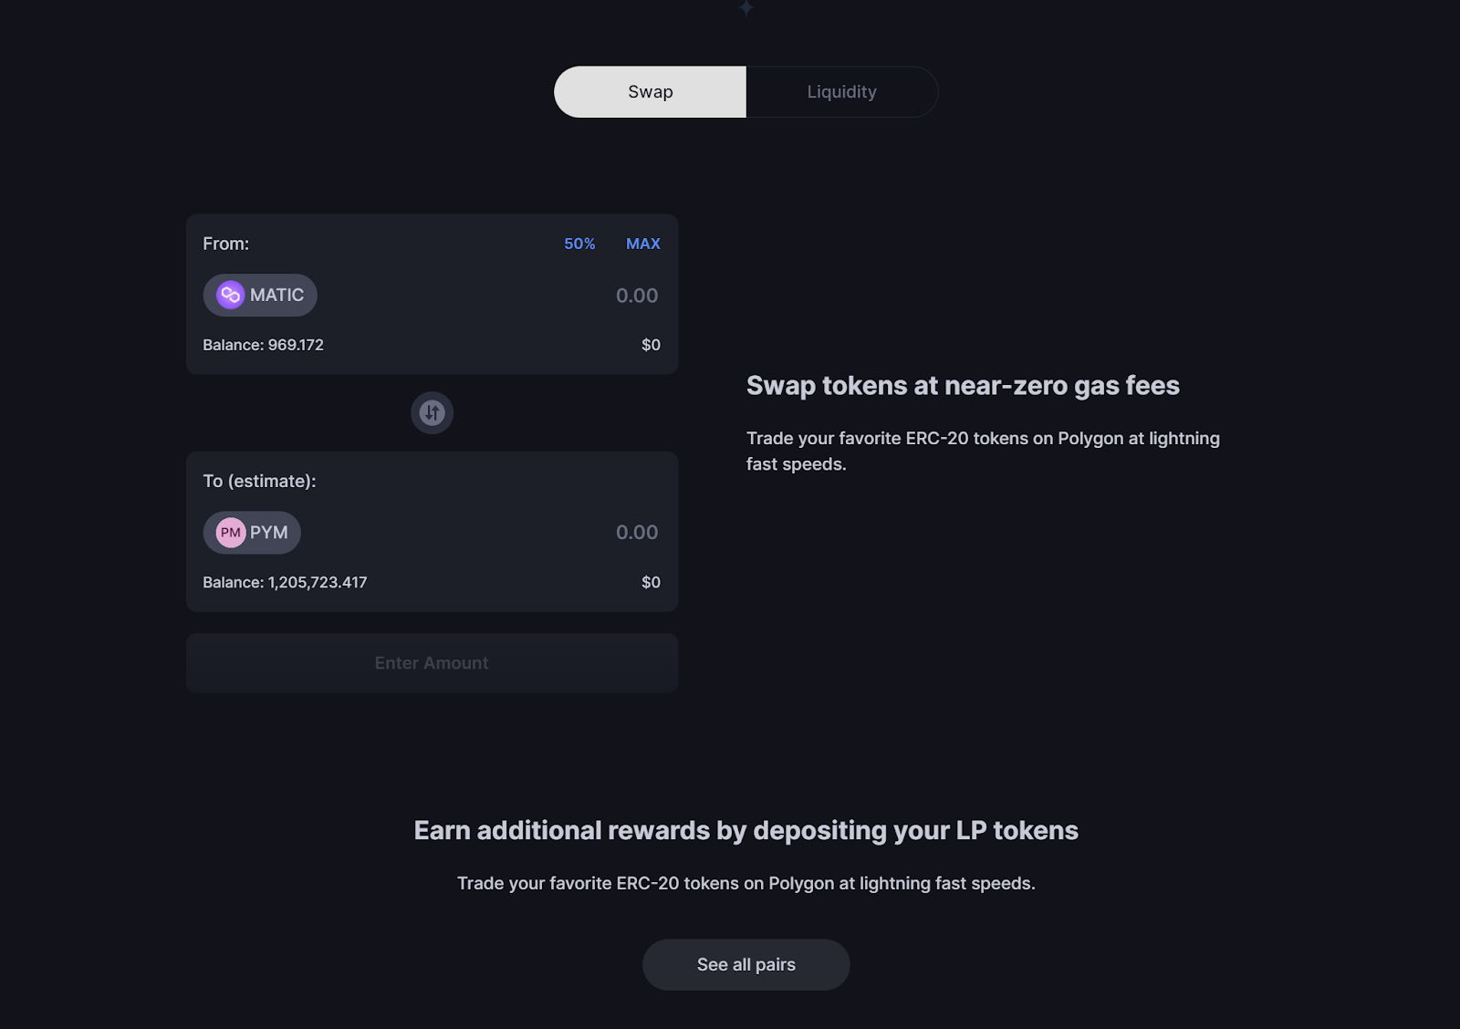Click the near-zero gas fees heading

point(963,386)
